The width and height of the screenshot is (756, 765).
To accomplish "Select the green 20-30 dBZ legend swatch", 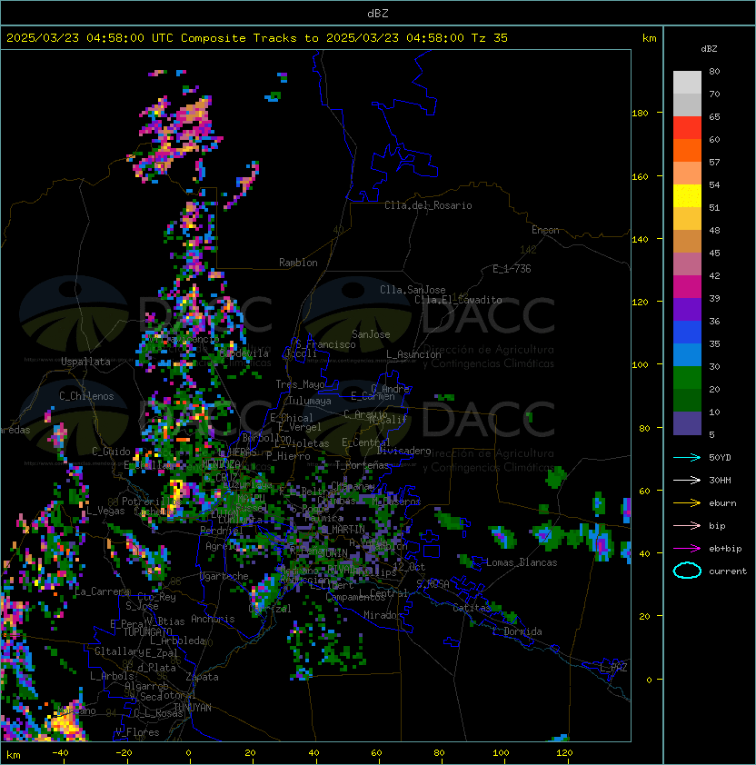I will (x=687, y=378).
